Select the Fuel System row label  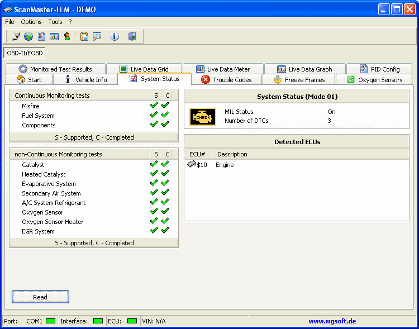click(38, 116)
